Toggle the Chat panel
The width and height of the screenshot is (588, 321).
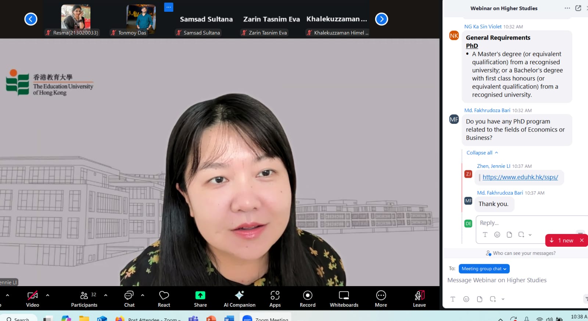pyautogui.click(x=129, y=299)
